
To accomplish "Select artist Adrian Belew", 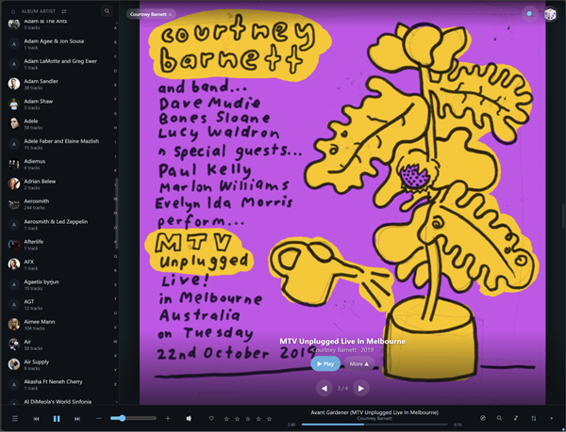I will (x=59, y=184).
